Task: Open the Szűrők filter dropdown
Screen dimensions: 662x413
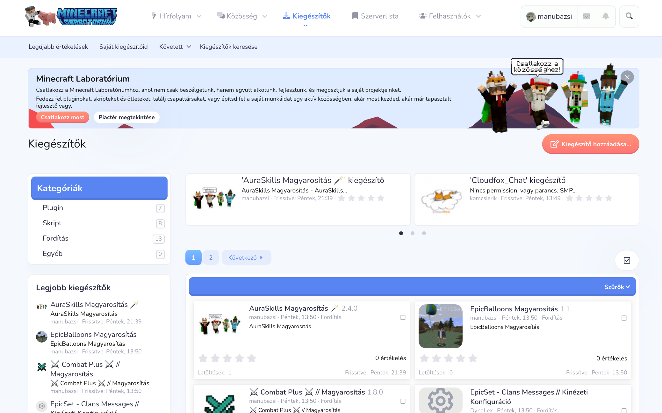Action: (x=617, y=287)
